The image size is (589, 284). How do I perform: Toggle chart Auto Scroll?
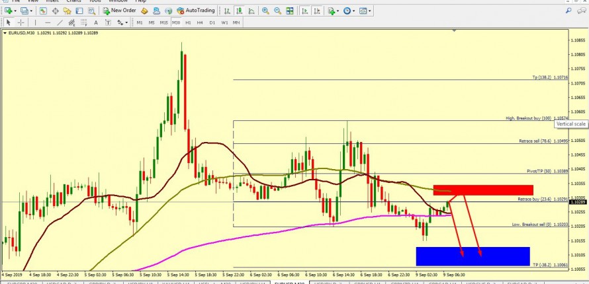click(304, 11)
